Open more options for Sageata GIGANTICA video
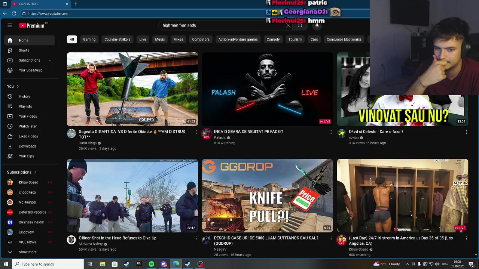The height and width of the screenshot is (269, 479). [196, 132]
